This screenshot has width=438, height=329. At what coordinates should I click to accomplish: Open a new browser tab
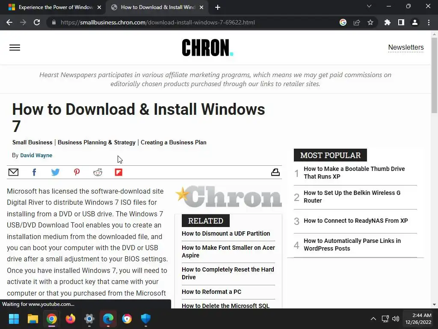click(x=218, y=7)
